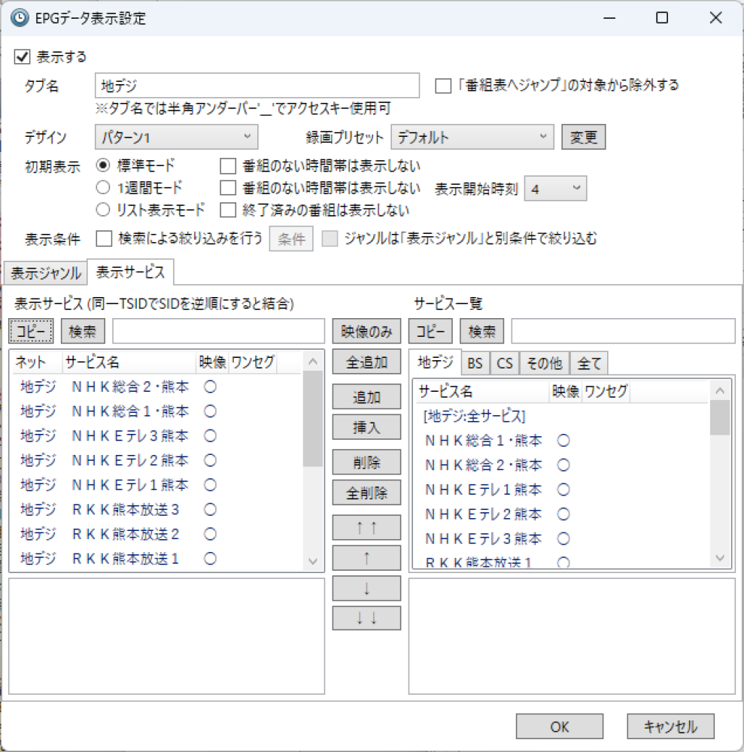Select ＮＨＫ総合２・熊本 in サービス一覧

tap(562, 465)
